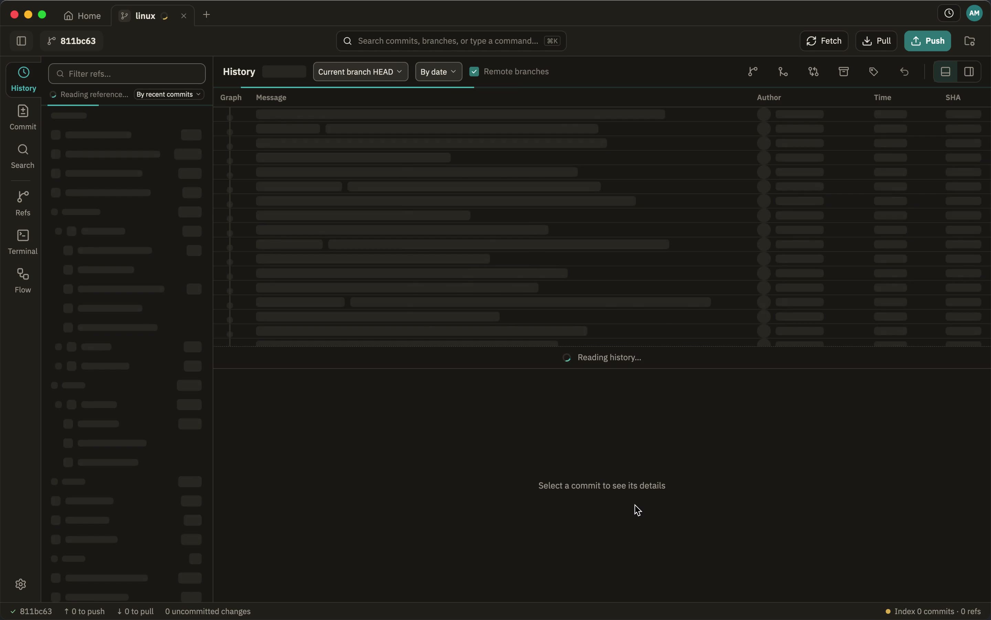This screenshot has height=620, width=991.
Task: Open a new tab with plus button
Action: pyautogui.click(x=207, y=15)
